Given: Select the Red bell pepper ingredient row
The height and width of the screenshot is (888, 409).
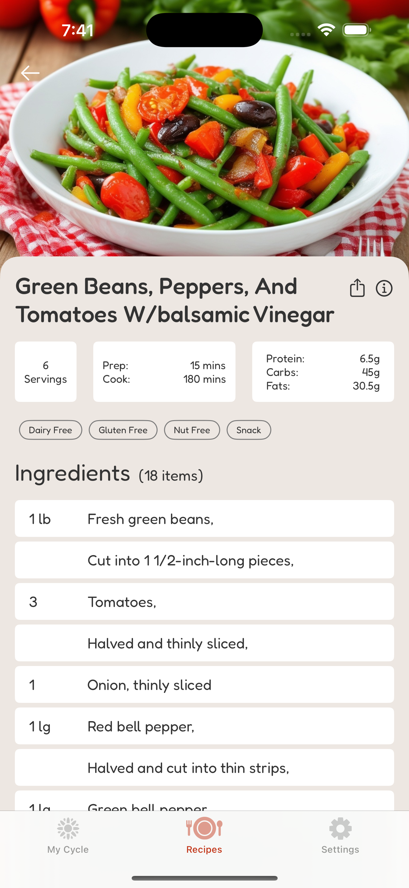Looking at the screenshot, I should 205,726.
